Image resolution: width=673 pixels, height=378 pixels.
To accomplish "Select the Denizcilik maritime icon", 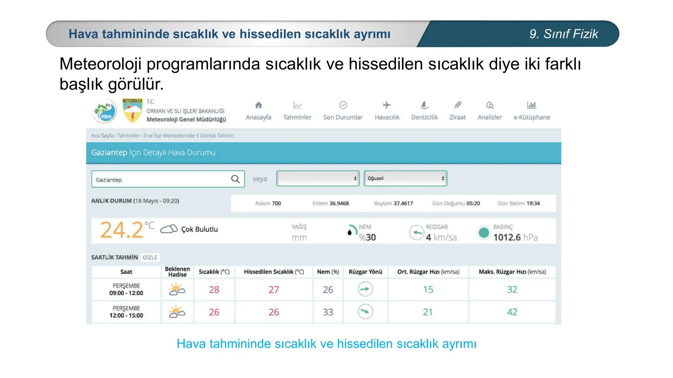I will coord(424,105).
